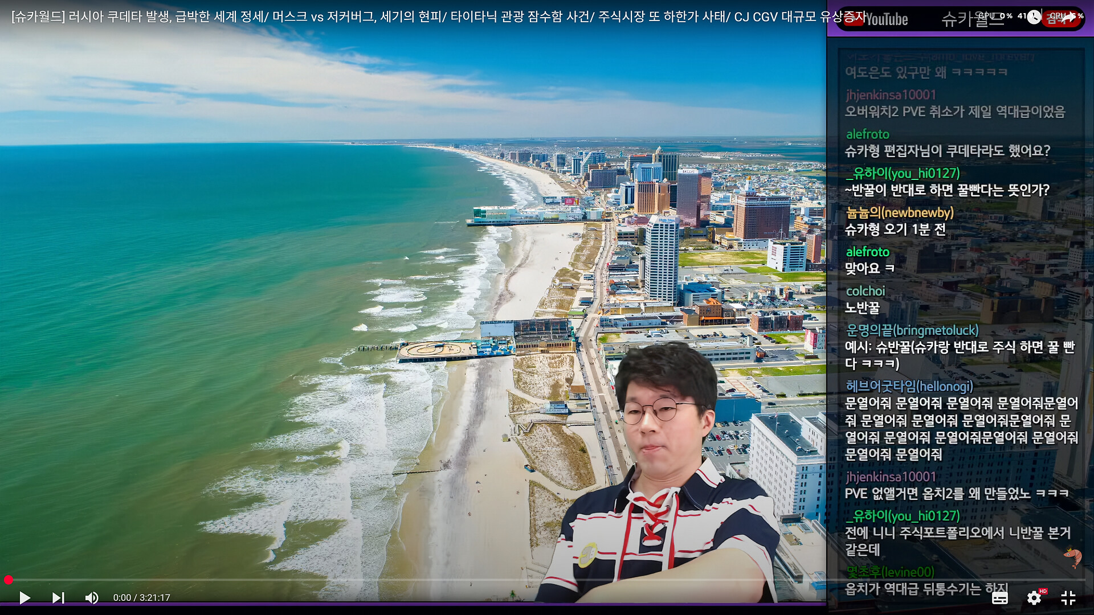1094x615 pixels.
Task: Click the Share arrow icon
Action: tap(1069, 17)
